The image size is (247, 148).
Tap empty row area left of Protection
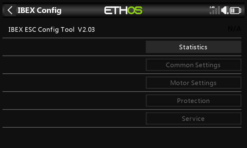(x=74, y=101)
